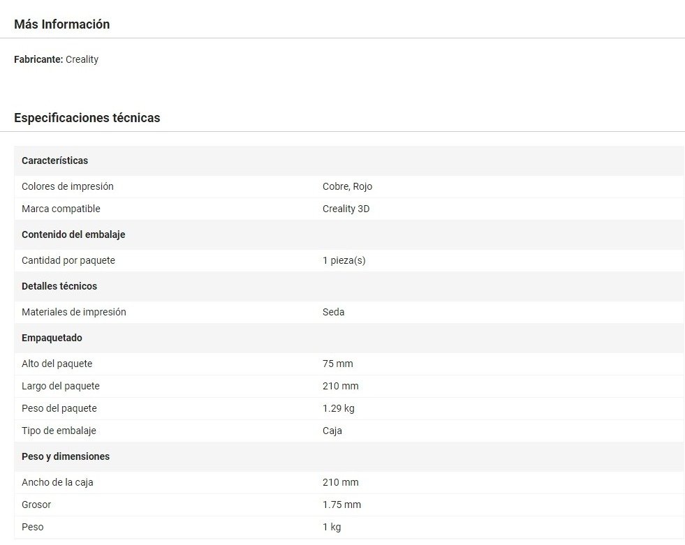Select the Seda material value
Screen dimensions: 685x545
[333, 312]
